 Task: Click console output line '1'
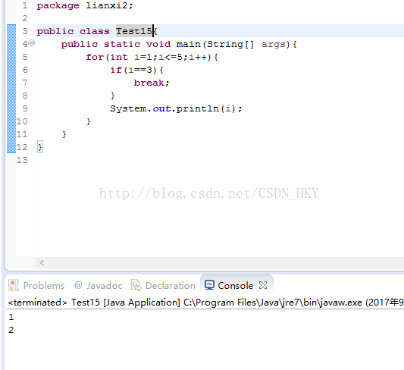(11, 317)
